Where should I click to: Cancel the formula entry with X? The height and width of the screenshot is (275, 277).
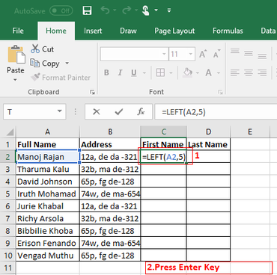pos(97,112)
